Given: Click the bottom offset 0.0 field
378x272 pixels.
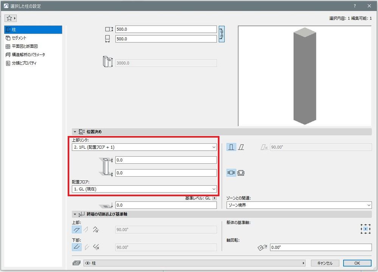Looking at the screenshot, I should pos(166,173).
